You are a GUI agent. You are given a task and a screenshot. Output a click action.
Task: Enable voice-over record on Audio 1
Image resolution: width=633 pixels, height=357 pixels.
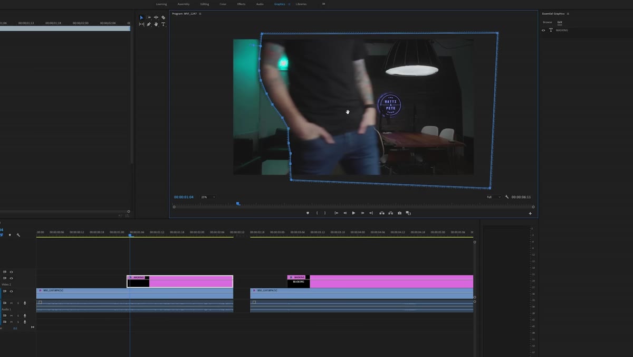point(25,303)
